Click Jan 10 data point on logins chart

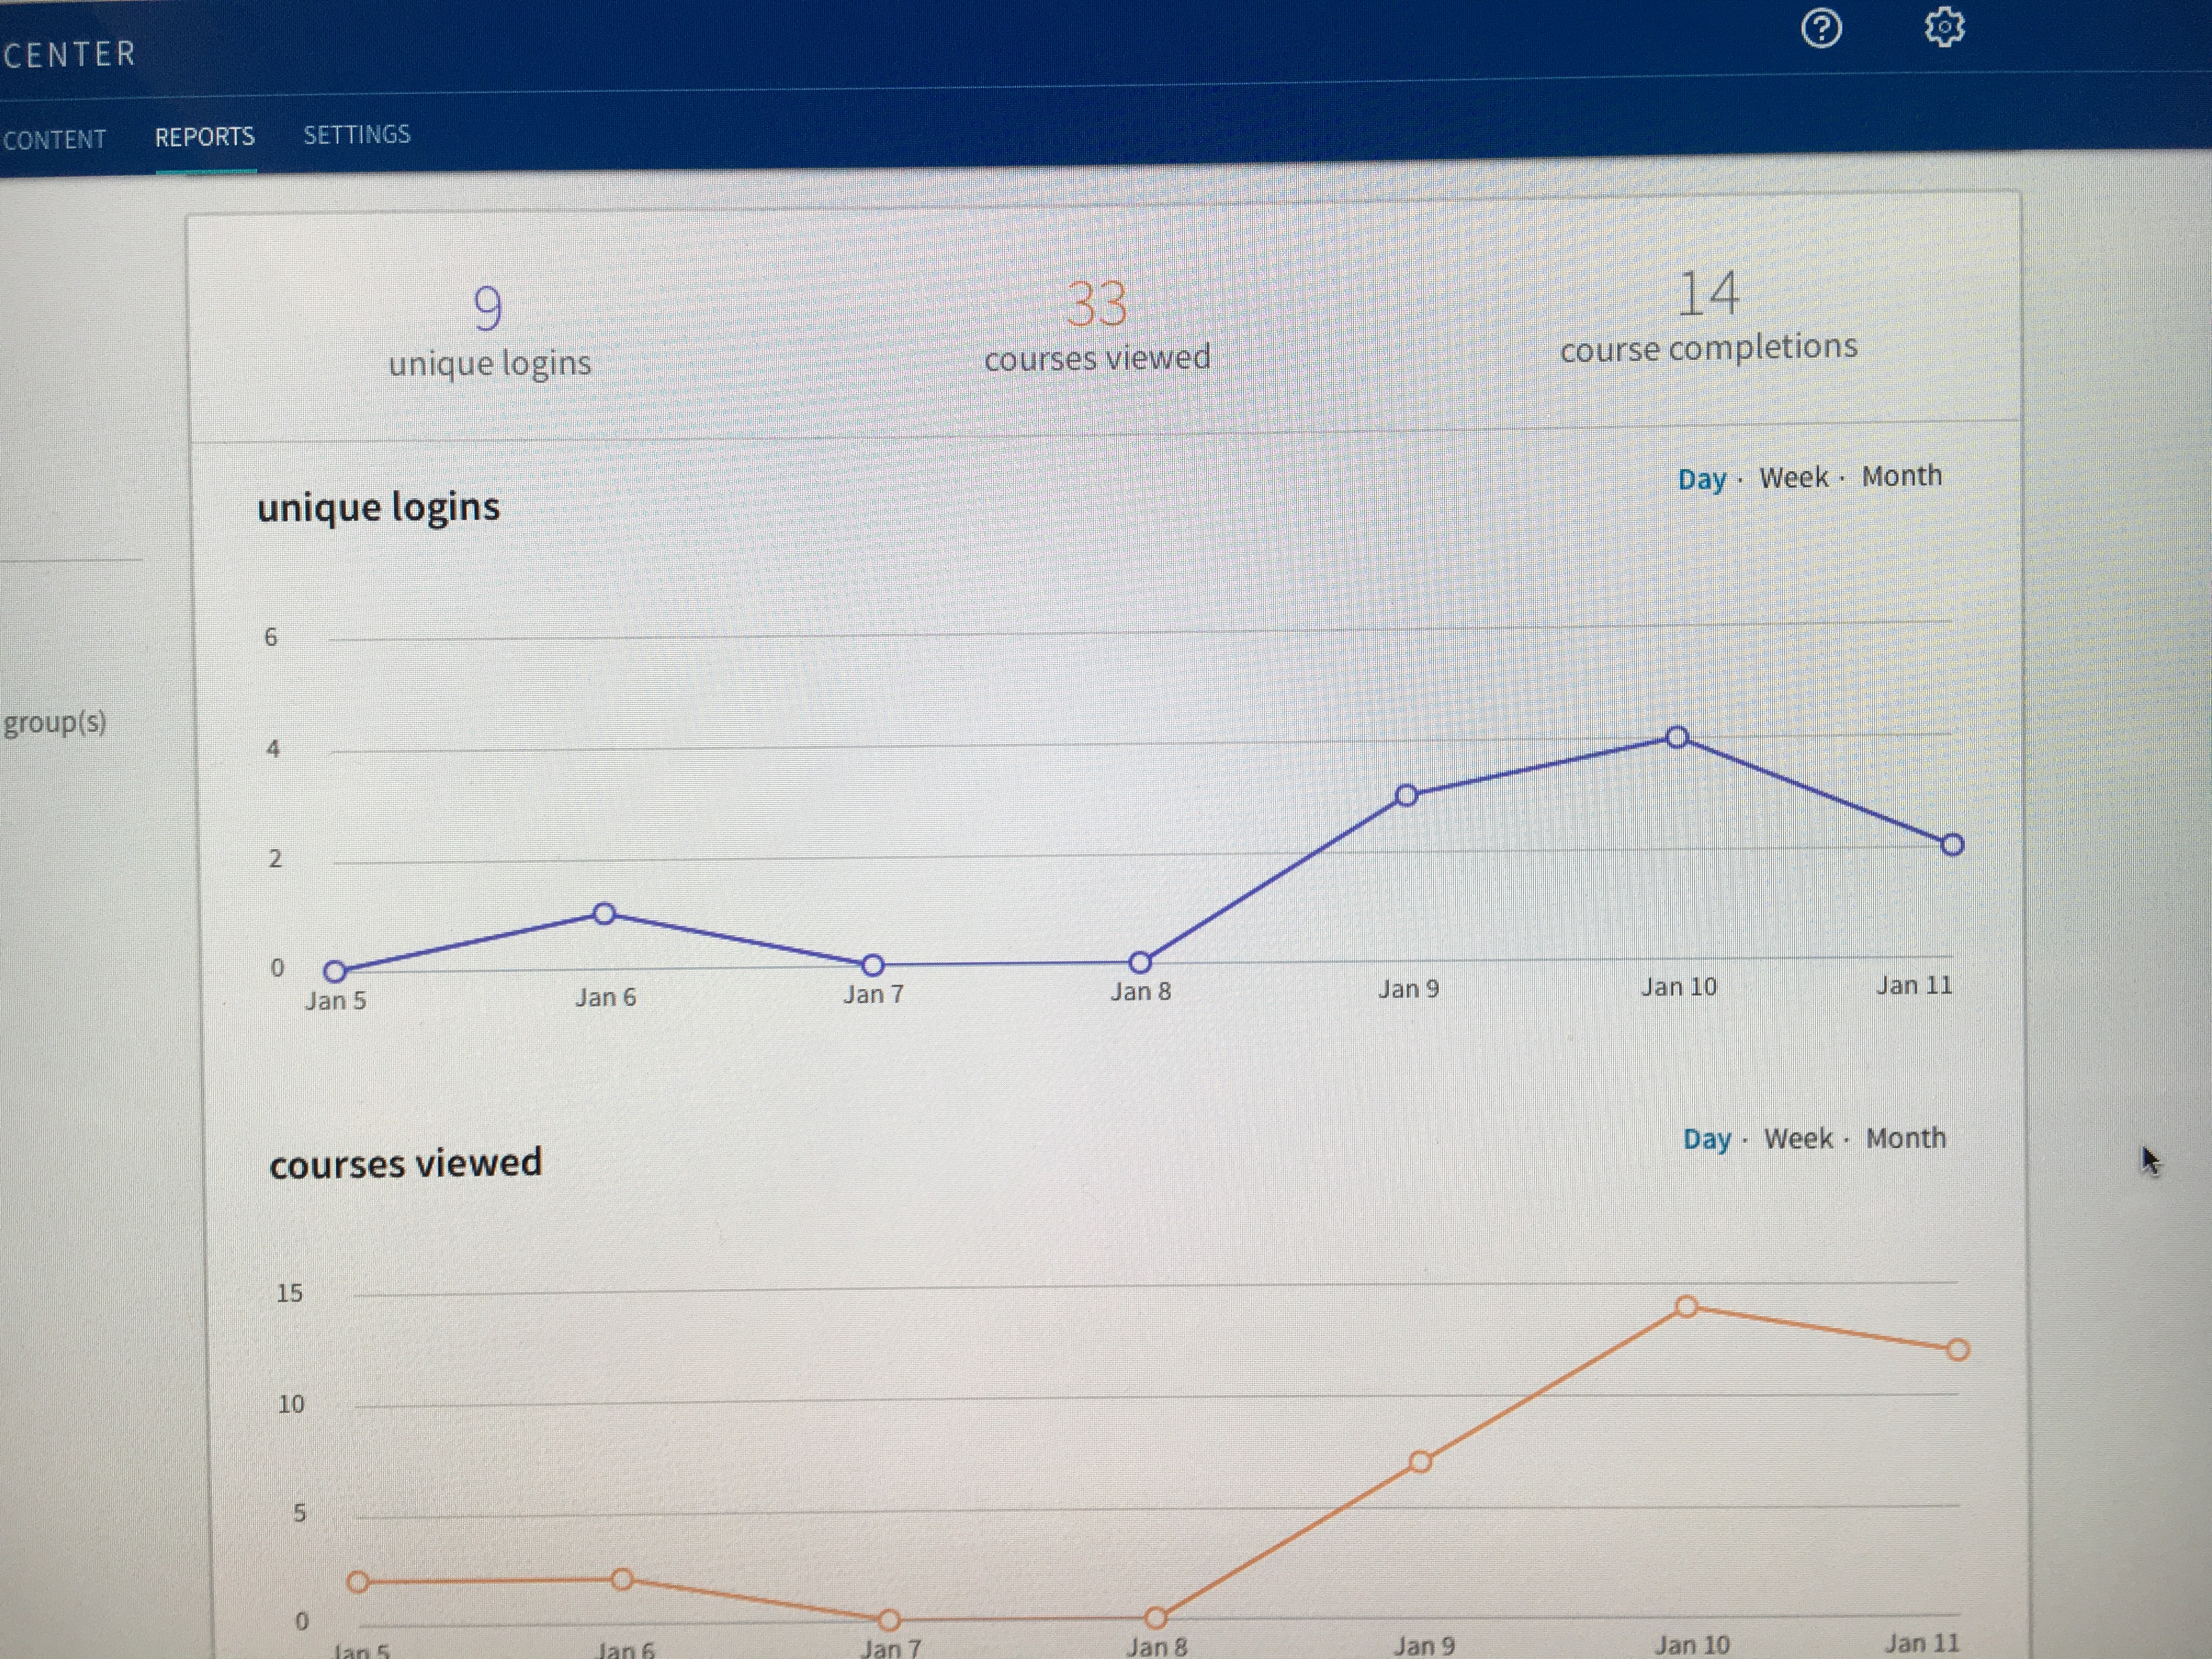tap(1678, 738)
